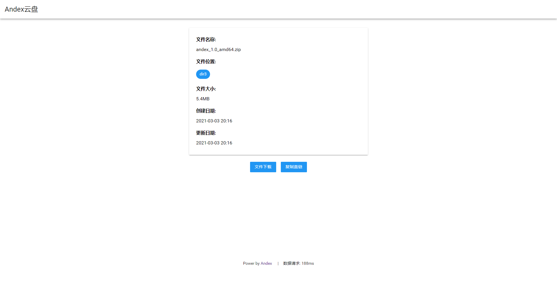Open the Andex云盘 home title
The height and width of the screenshot is (292, 557).
(x=21, y=9)
